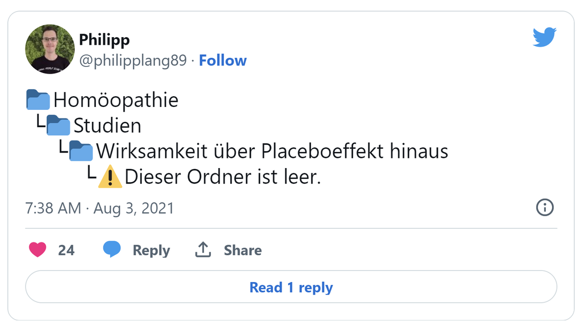Click the like count 24
Viewport: 578px width, 325px height.
pos(66,250)
